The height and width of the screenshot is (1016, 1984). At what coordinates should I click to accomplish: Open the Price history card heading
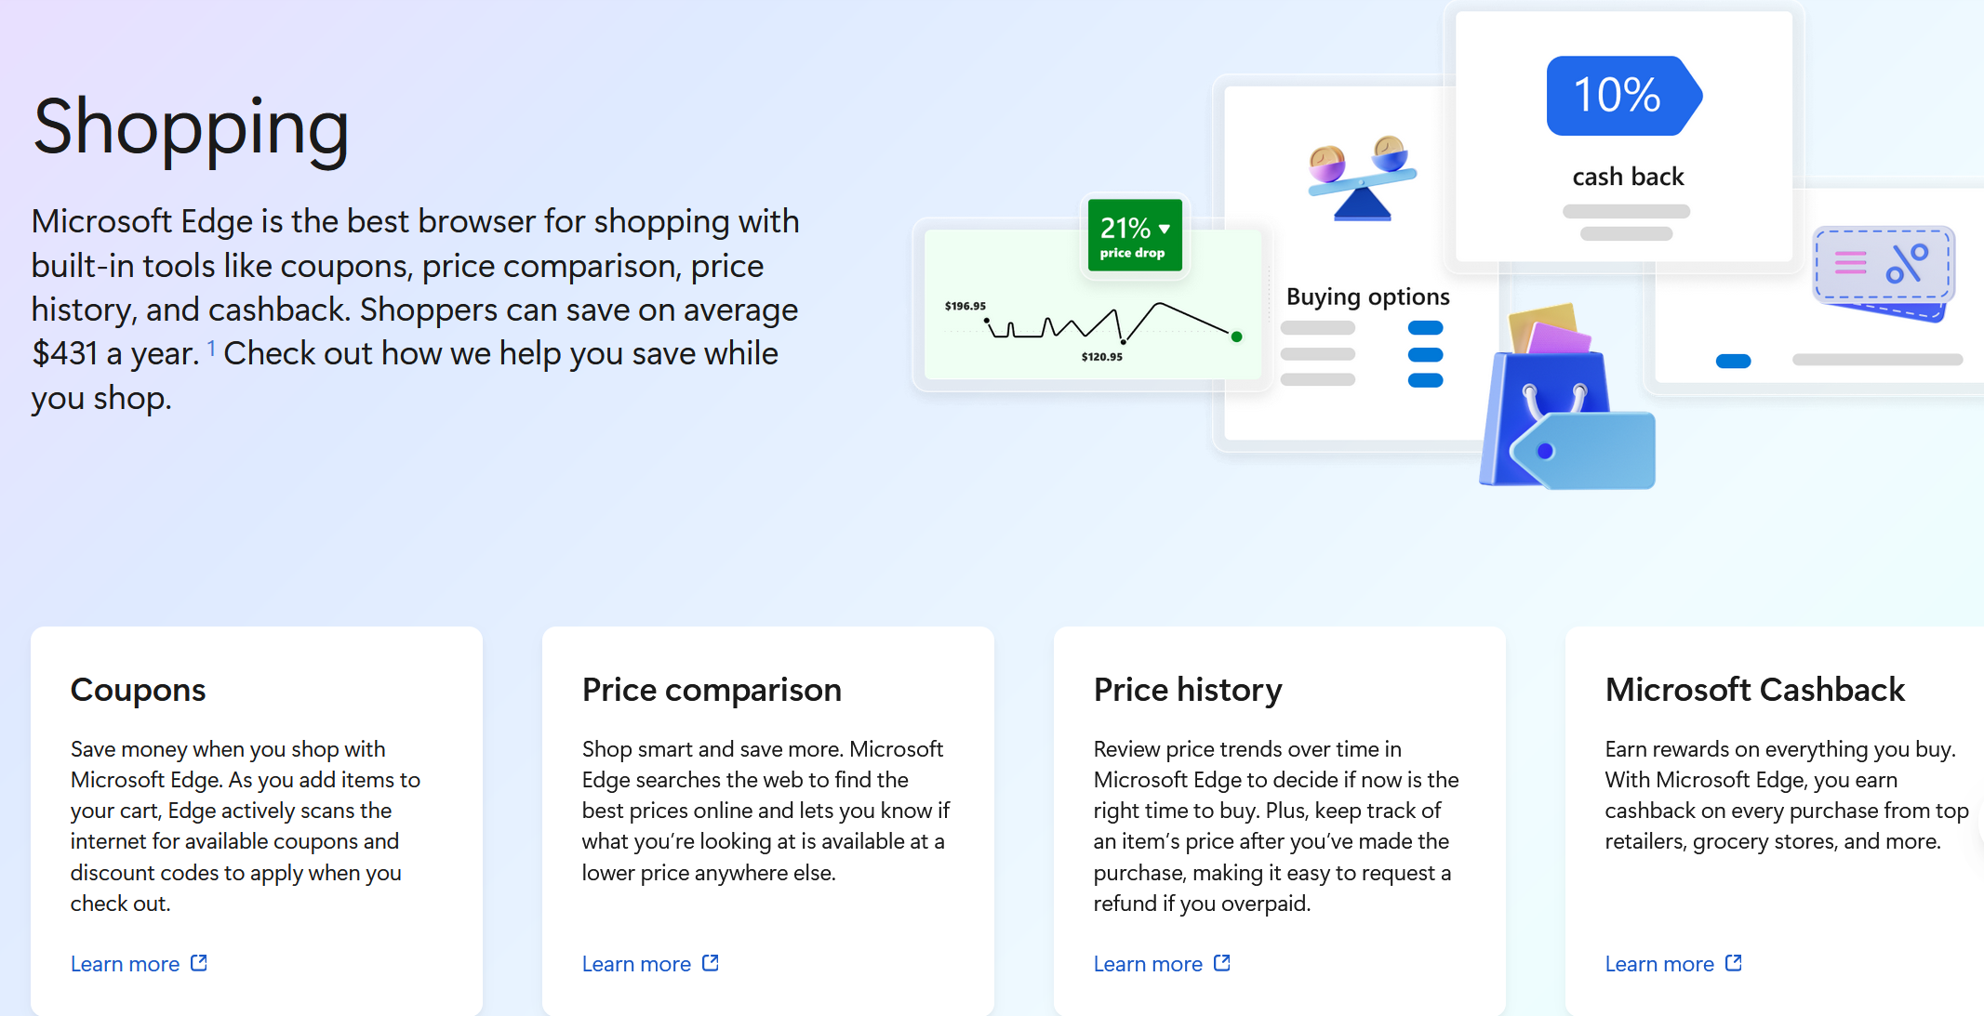[1188, 690]
